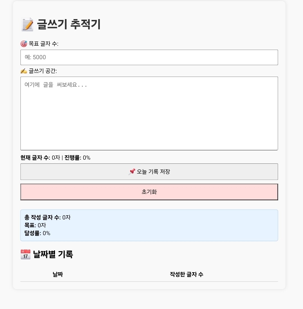Click the 날짜별 기록 section heading
The width and height of the screenshot is (303, 309).
pyautogui.click(x=53, y=254)
